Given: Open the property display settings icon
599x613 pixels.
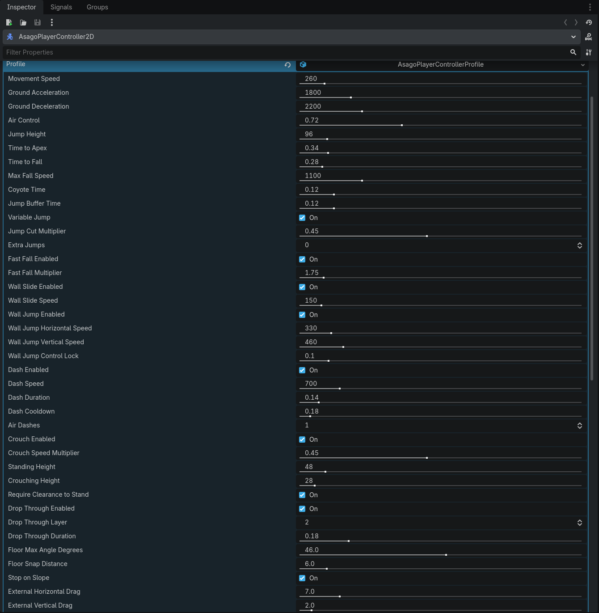Looking at the screenshot, I should 589,52.
